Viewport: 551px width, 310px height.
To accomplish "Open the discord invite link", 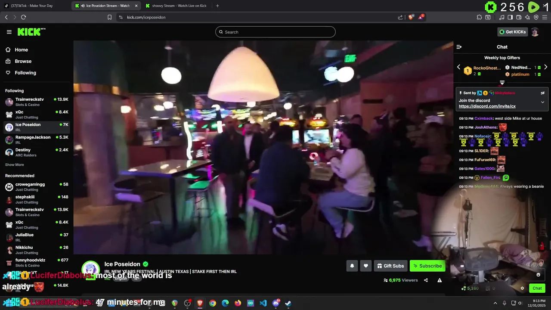I will click(x=487, y=106).
